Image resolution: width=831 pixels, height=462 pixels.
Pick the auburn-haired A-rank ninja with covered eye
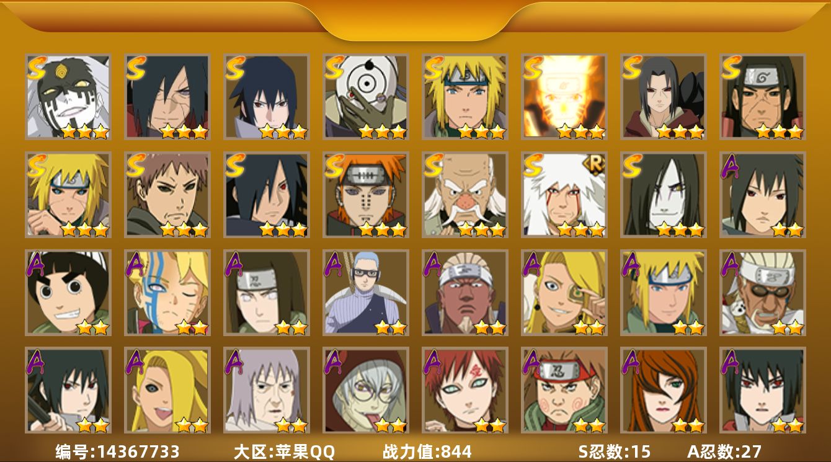(x=664, y=390)
